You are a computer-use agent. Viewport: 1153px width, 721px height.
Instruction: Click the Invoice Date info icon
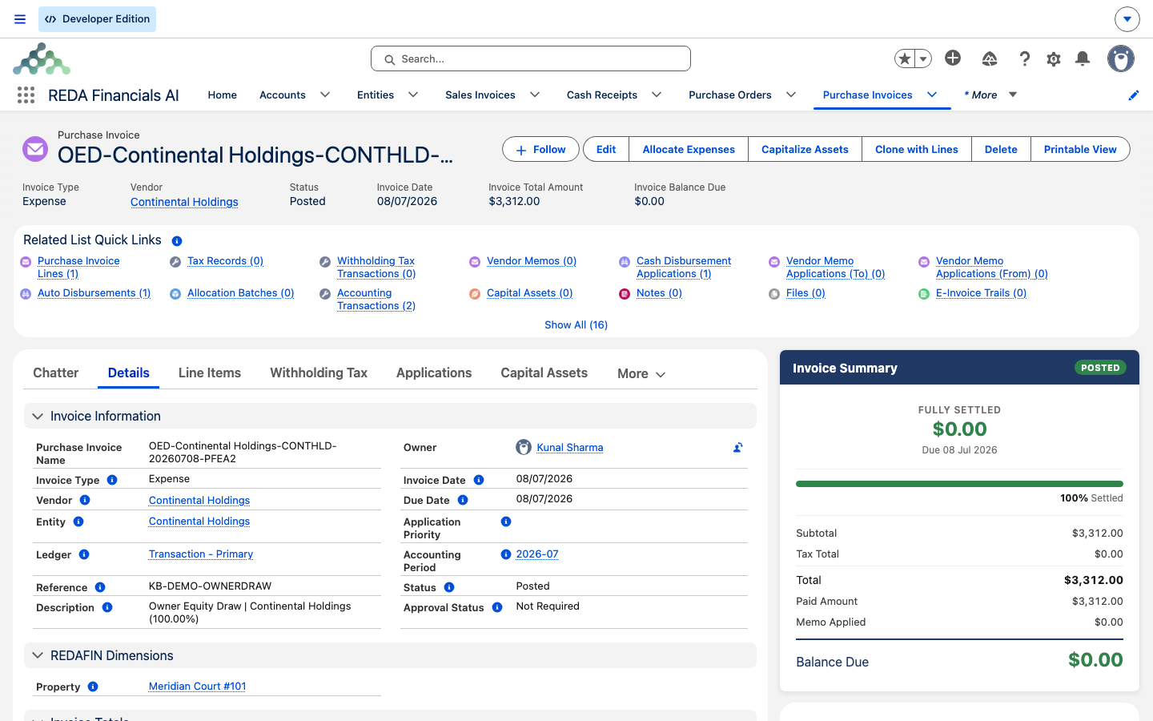479,480
